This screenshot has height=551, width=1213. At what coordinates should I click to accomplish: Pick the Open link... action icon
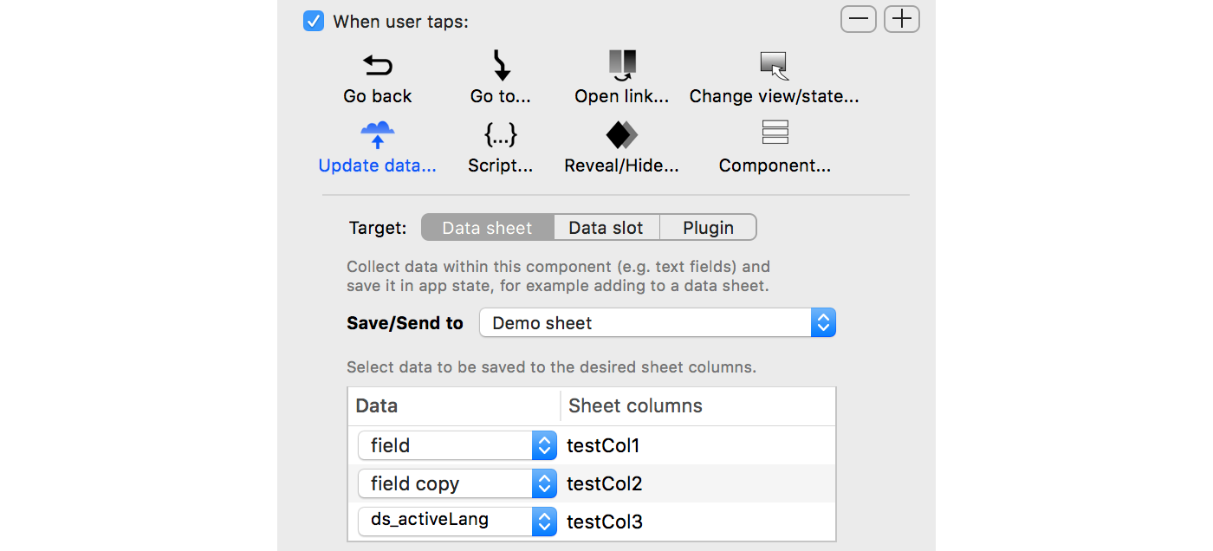(x=622, y=66)
